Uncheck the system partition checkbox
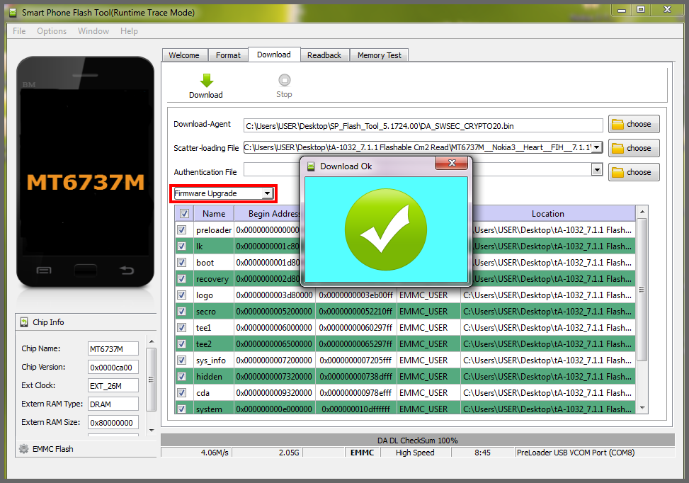Viewport: 689px width, 483px height. (181, 409)
